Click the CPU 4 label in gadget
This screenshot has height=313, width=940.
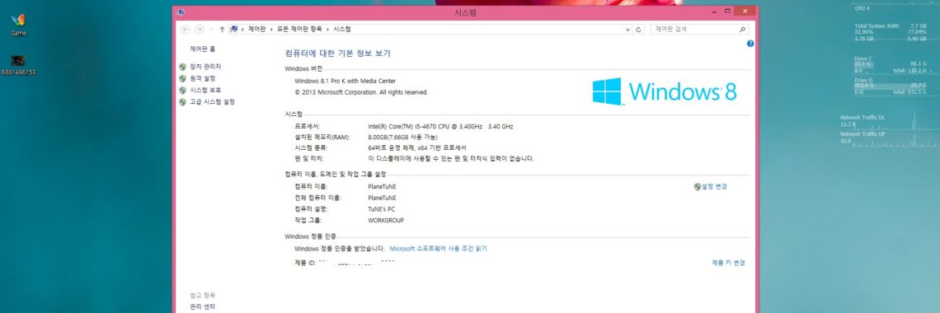[x=862, y=8]
